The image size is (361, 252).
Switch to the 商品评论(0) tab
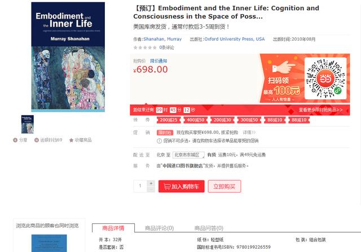pos(159,228)
